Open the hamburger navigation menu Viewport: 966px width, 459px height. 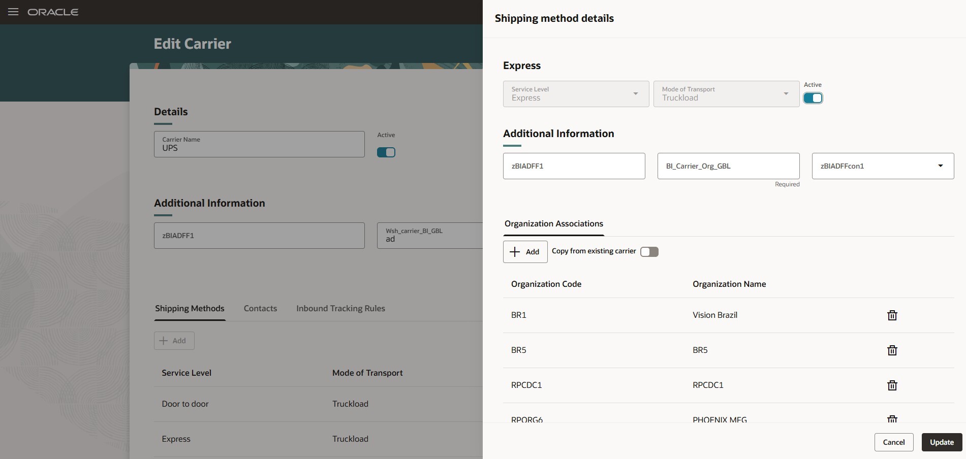point(13,12)
